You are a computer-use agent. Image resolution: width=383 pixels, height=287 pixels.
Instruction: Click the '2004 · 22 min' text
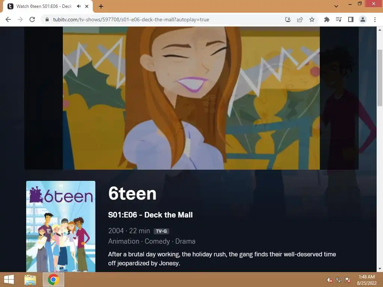[129, 231]
